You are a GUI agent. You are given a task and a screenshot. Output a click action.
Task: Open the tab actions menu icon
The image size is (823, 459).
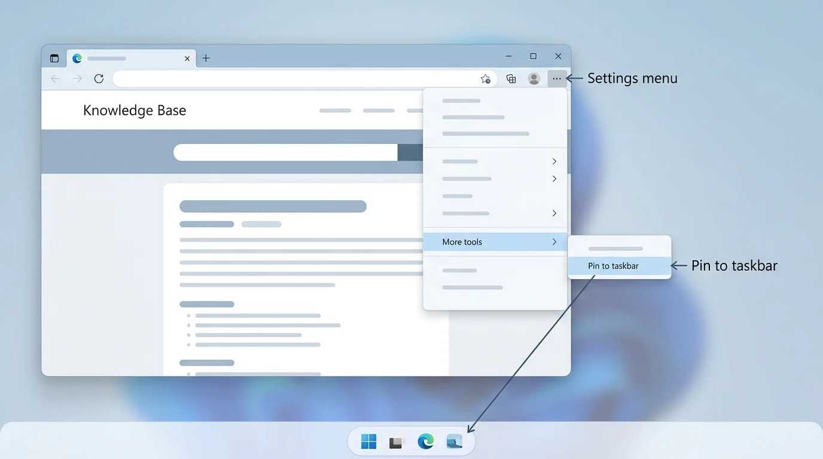(x=54, y=59)
